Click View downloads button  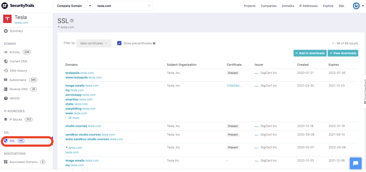343,53
